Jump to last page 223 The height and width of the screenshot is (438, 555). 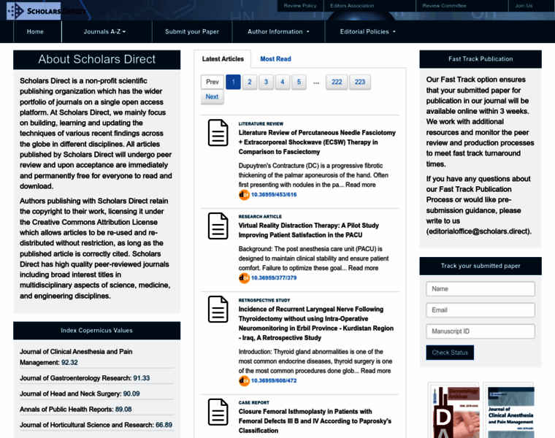point(360,82)
